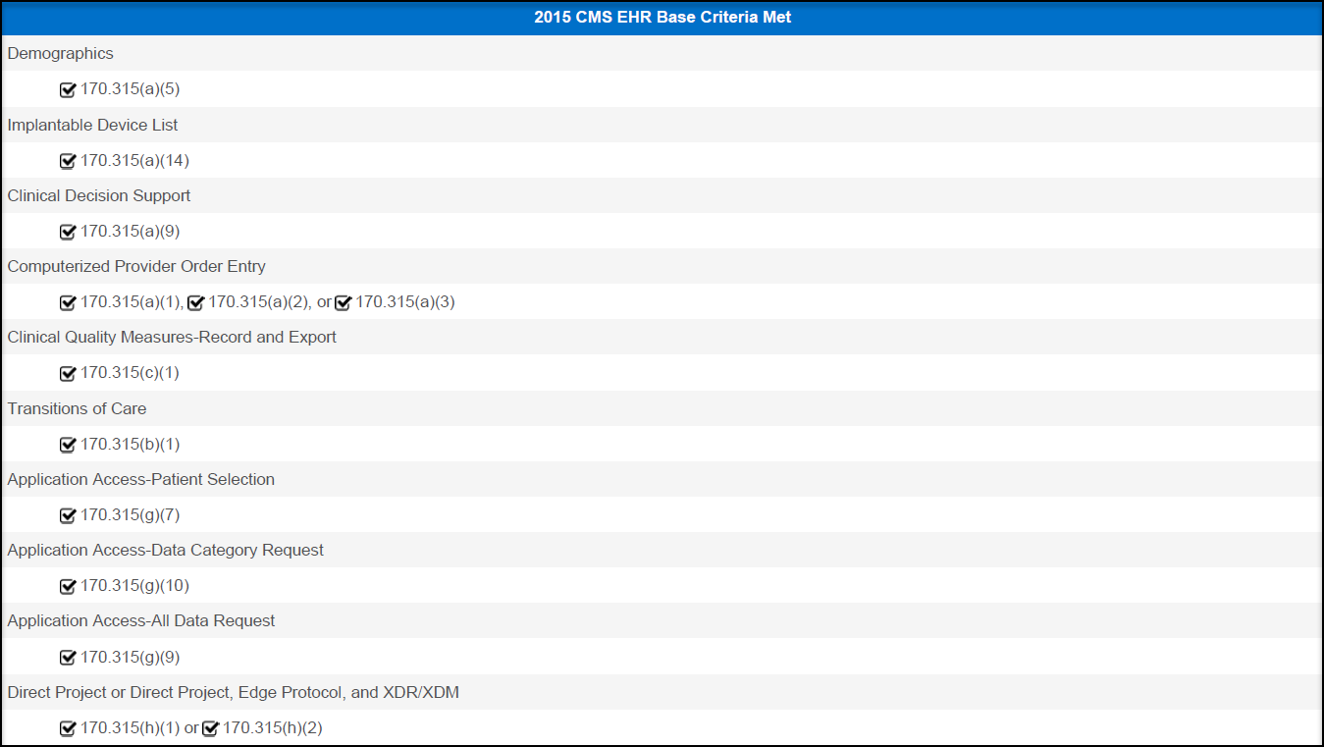The width and height of the screenshot is (1324, 747).
Task: Open the 170.315(a)(5) criterion link
Action: click(x=128, y=89)
